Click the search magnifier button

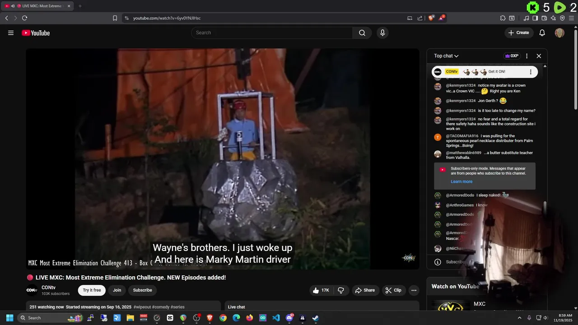[362, 32]
